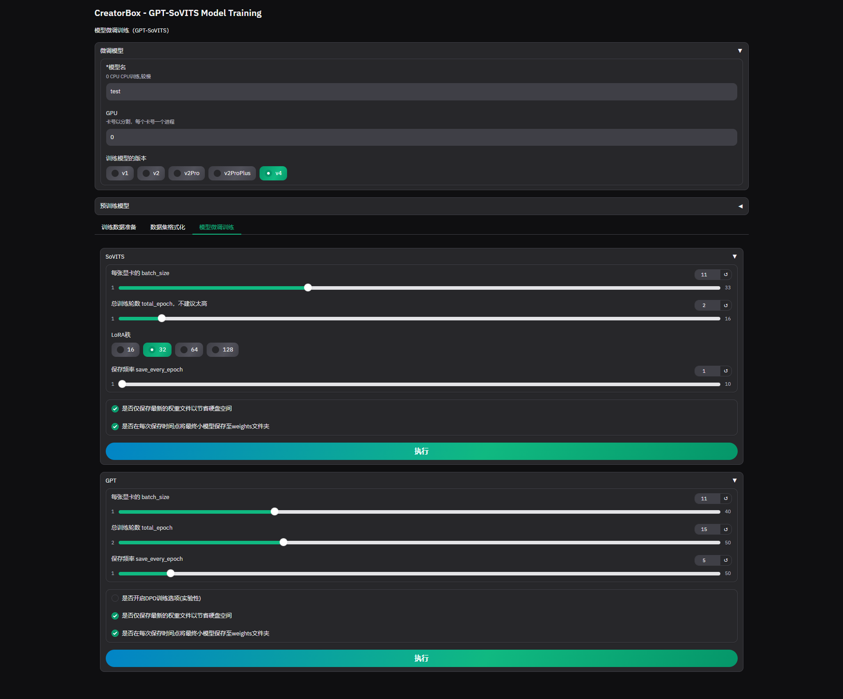This screenshot has height=699, width=843.
Task: Reset SoVITS total_epoch slider value
Action: (x=726, y=305)
